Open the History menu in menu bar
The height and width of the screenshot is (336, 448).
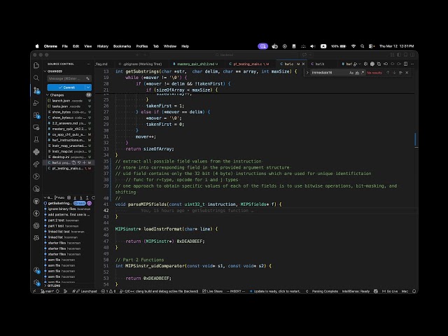[x=103, y=46]
